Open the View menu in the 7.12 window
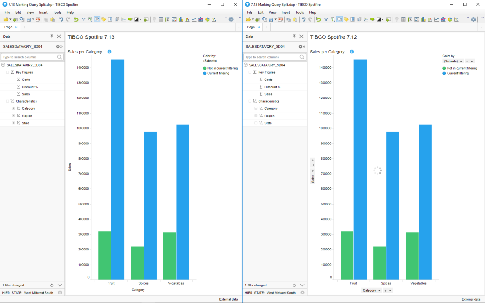The height and width of the screenshot is (303, 485). [272, 12]
